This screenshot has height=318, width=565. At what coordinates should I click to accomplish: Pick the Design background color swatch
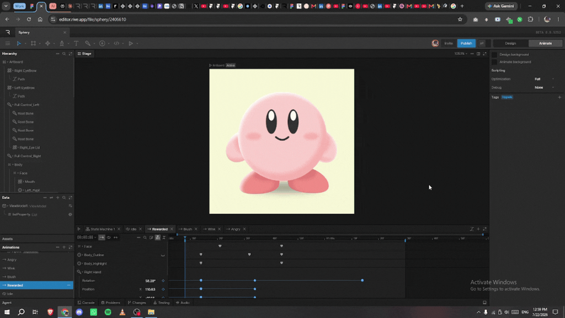coord(494,55)
